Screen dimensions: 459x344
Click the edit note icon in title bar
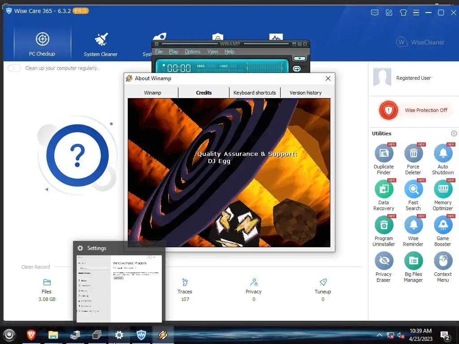[389, 13]
